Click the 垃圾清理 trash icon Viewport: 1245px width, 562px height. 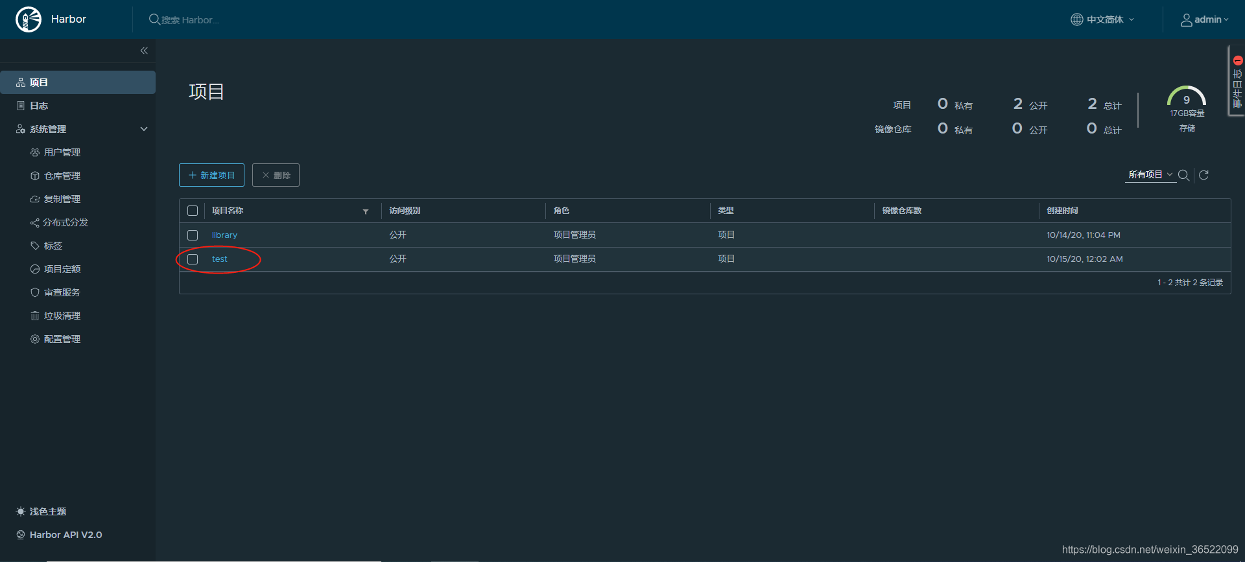coord(35,316)
